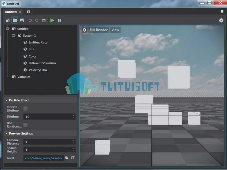This screenshot has width=227, height=170.
Task: Collapse the System 1 node
Action: pyautogui.click(x=13, y=36)
